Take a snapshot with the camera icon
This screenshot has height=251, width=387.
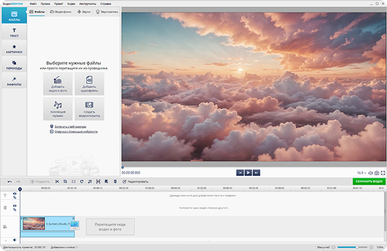point(377,173)
